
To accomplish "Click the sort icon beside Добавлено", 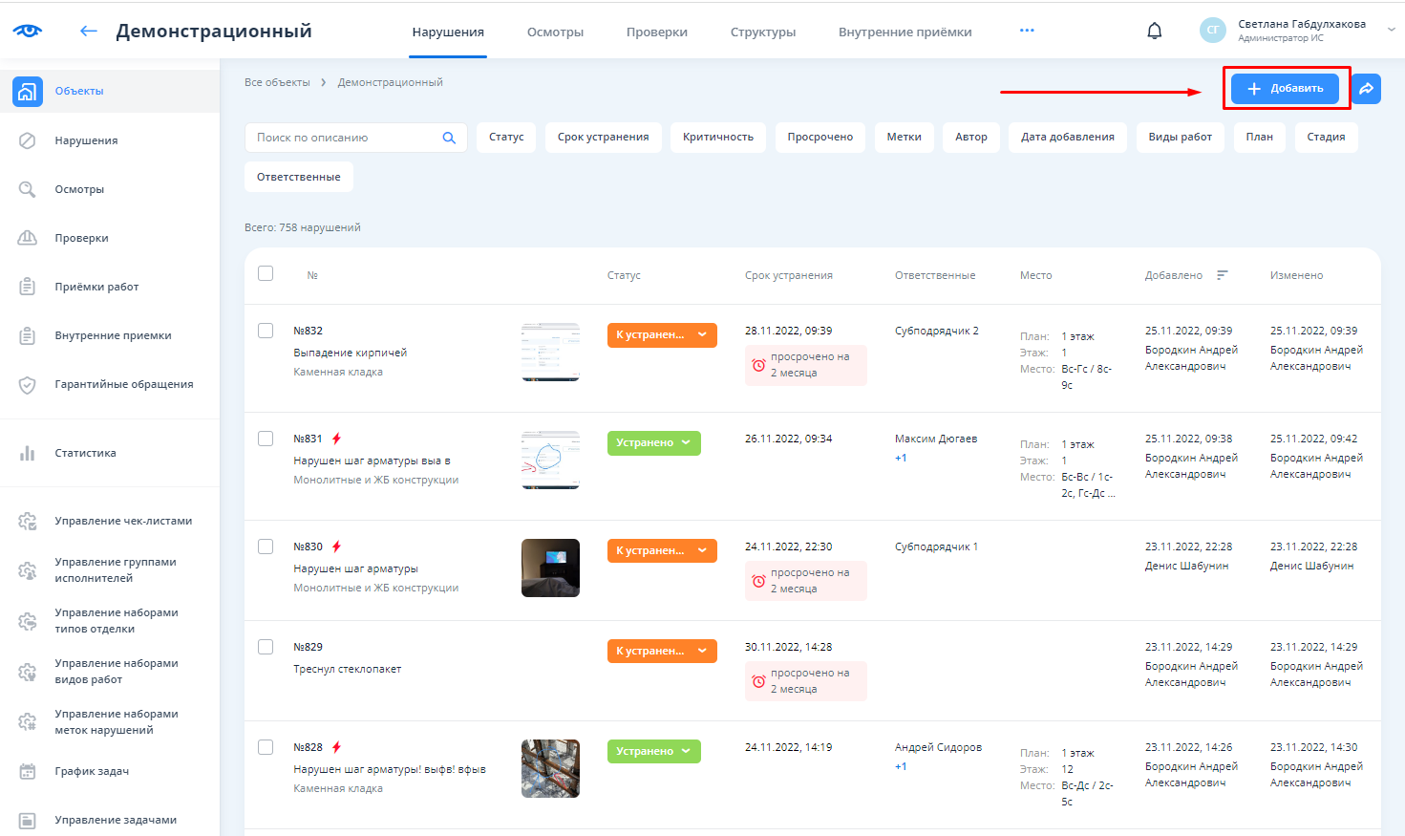I will [x=1222, y=275].
